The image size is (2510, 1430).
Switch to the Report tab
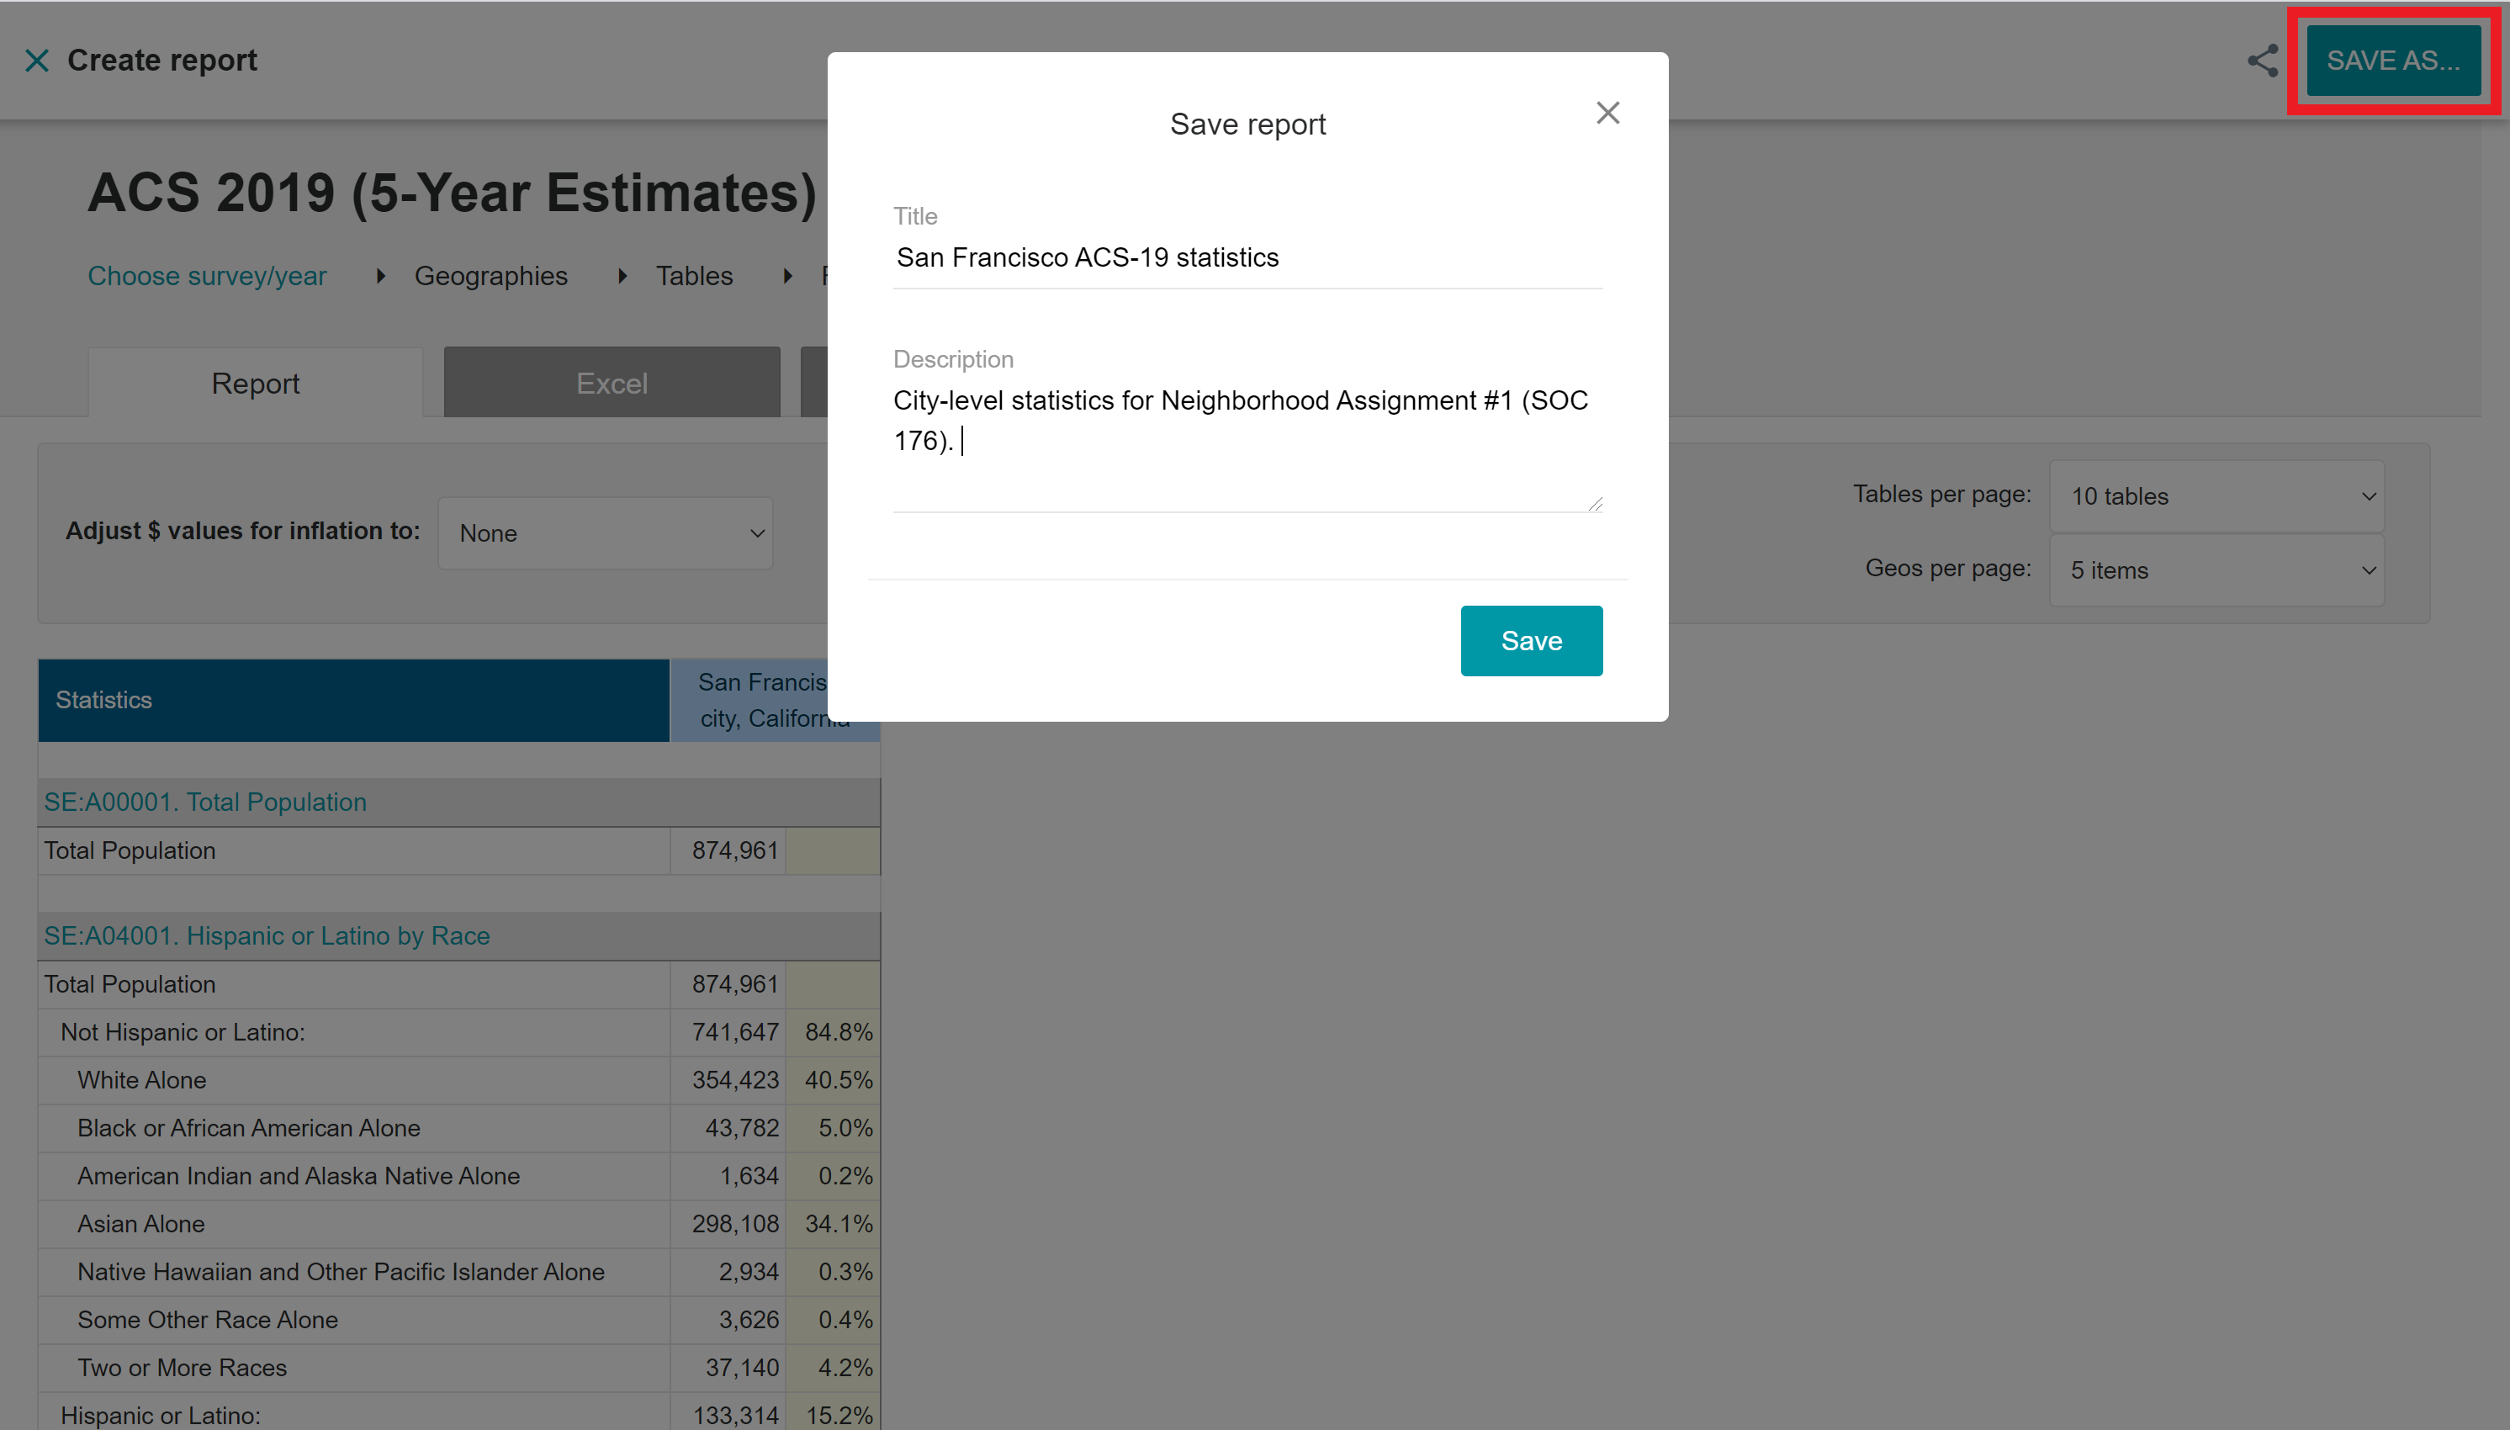[x=256, y=384]
